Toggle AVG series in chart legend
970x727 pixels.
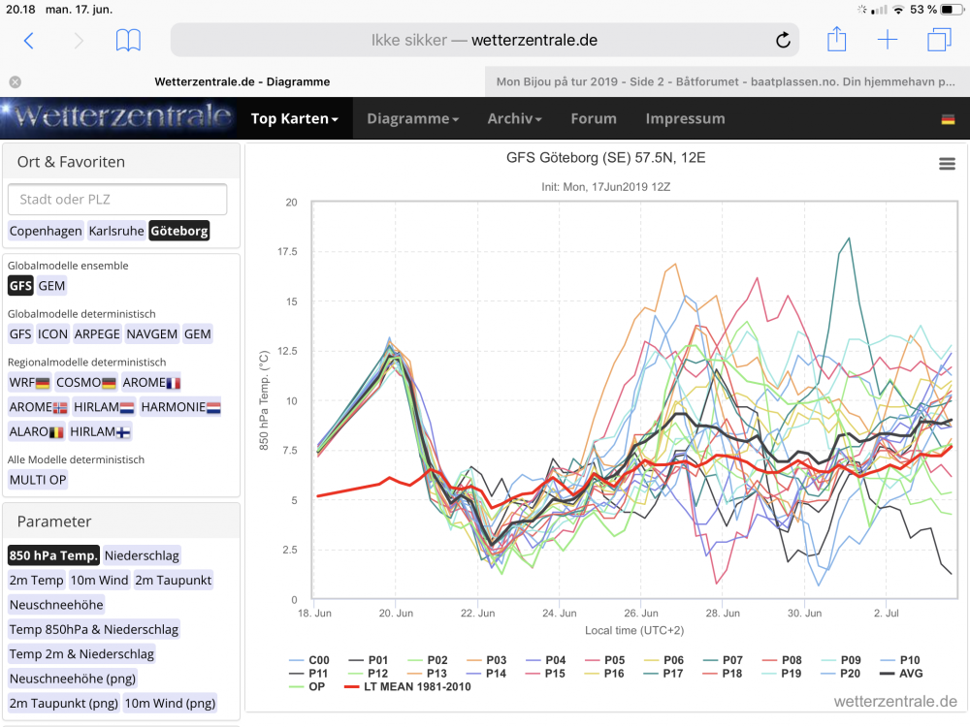901,674
